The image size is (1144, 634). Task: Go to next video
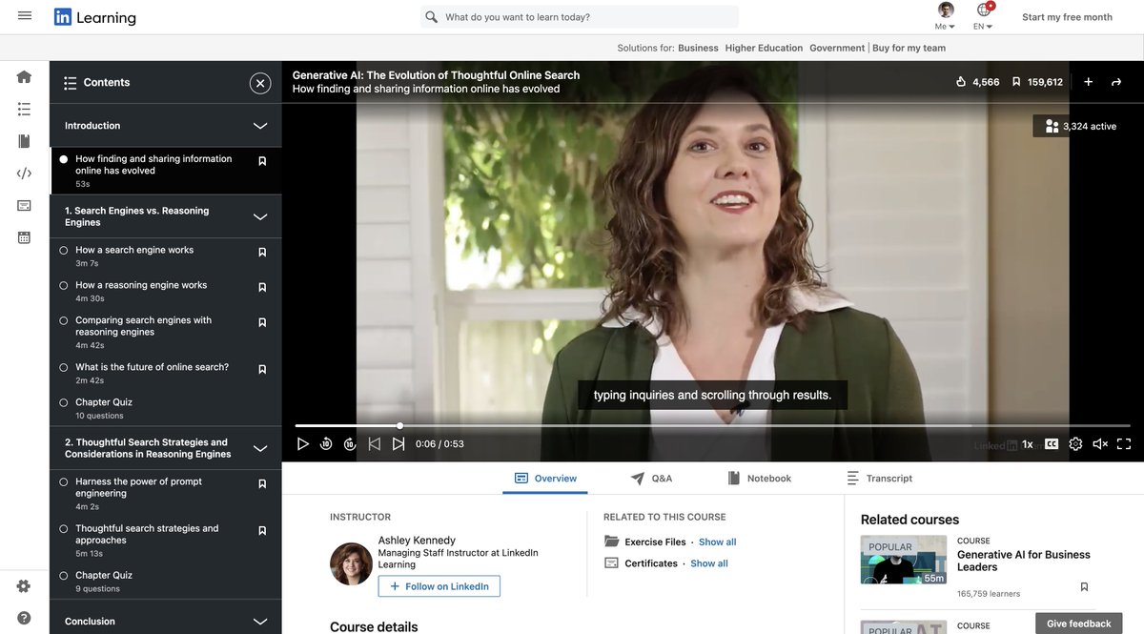[398, 444]
